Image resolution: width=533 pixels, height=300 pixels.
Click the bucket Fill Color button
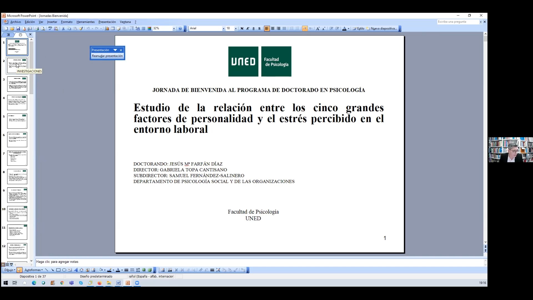tap(101, 270)
